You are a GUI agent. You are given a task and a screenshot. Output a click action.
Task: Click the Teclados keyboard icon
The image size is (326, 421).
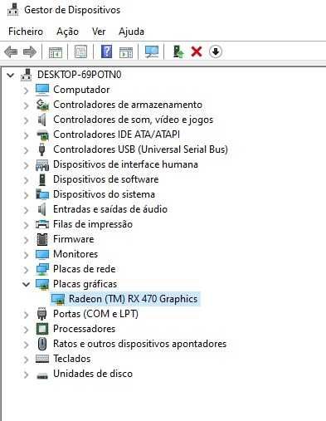(42, 359)
